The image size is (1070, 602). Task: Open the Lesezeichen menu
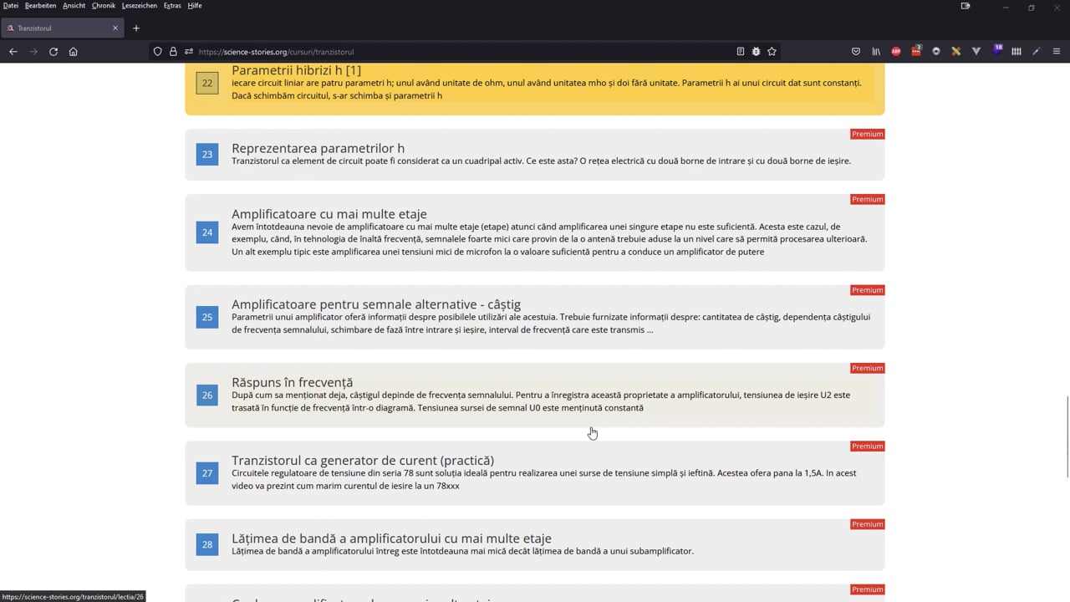pyautogui.click(x=140, y=5)
